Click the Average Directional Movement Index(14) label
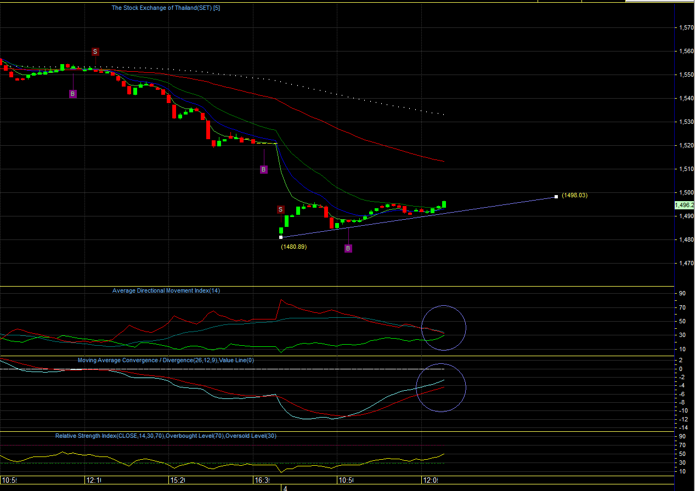The image size is (695, 491). click(x=166, y=290)
